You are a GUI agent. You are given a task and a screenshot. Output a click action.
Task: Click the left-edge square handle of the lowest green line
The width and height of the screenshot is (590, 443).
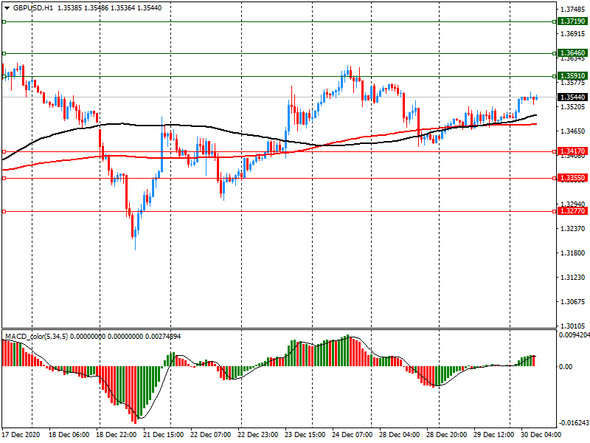(4, 76)
